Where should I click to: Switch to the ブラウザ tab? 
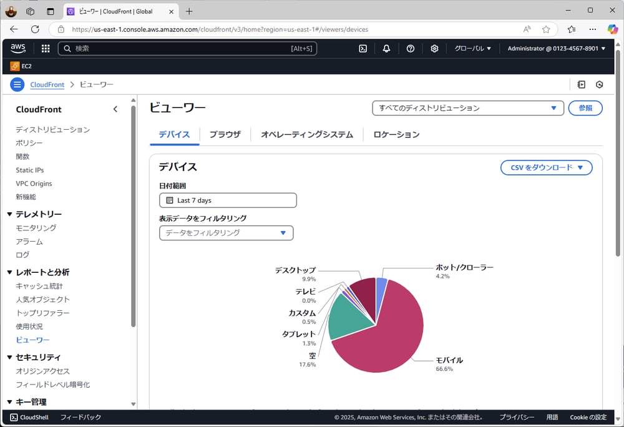coord(225,134)
